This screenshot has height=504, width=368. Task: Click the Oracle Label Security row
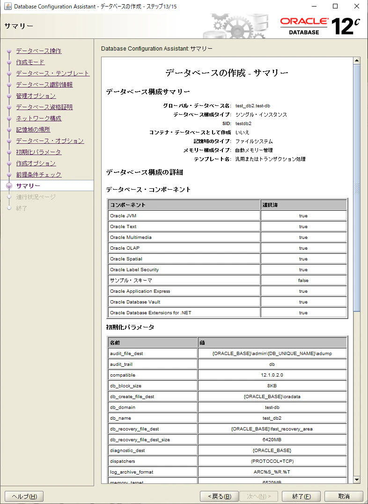228,270
